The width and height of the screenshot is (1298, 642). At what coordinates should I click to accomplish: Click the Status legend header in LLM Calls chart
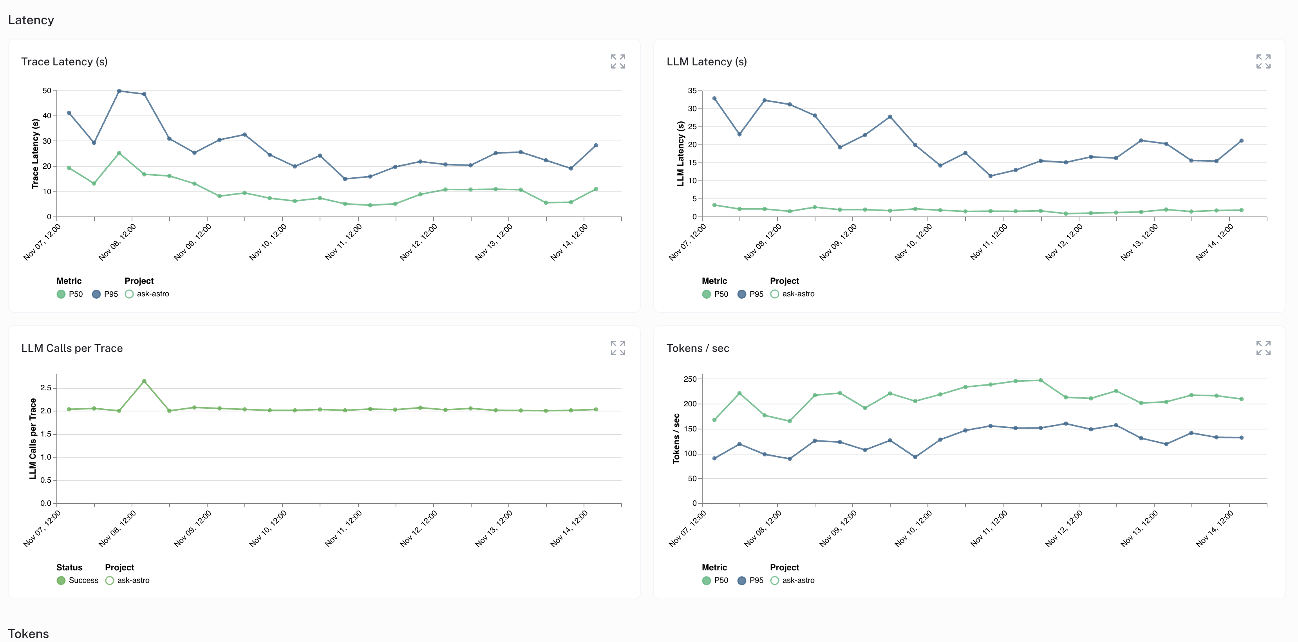pyautogui.click(x=70, y=568)
